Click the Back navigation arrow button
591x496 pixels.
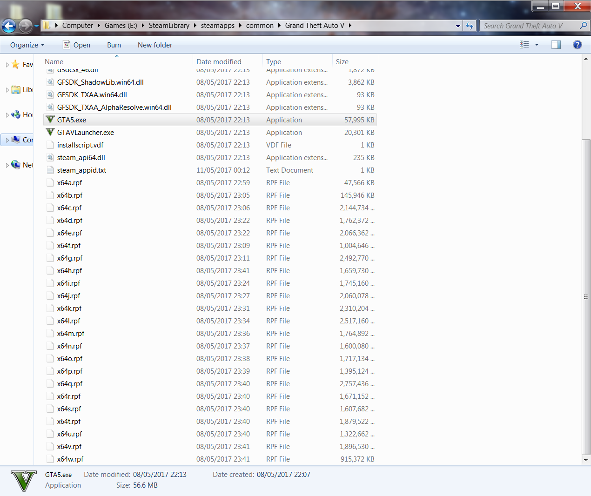coord(9,26)
